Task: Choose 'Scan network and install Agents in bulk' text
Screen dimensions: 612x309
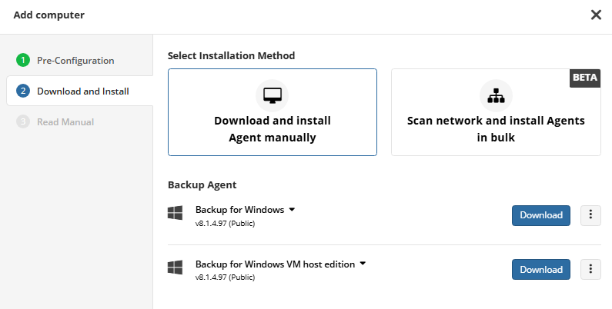Action: (496, 129)
